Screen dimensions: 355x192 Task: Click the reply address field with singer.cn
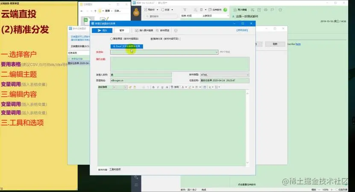[141, 80]
